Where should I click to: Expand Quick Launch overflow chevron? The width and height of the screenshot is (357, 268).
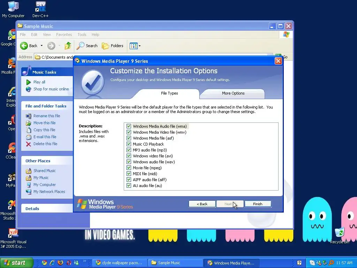coord(85,261)
